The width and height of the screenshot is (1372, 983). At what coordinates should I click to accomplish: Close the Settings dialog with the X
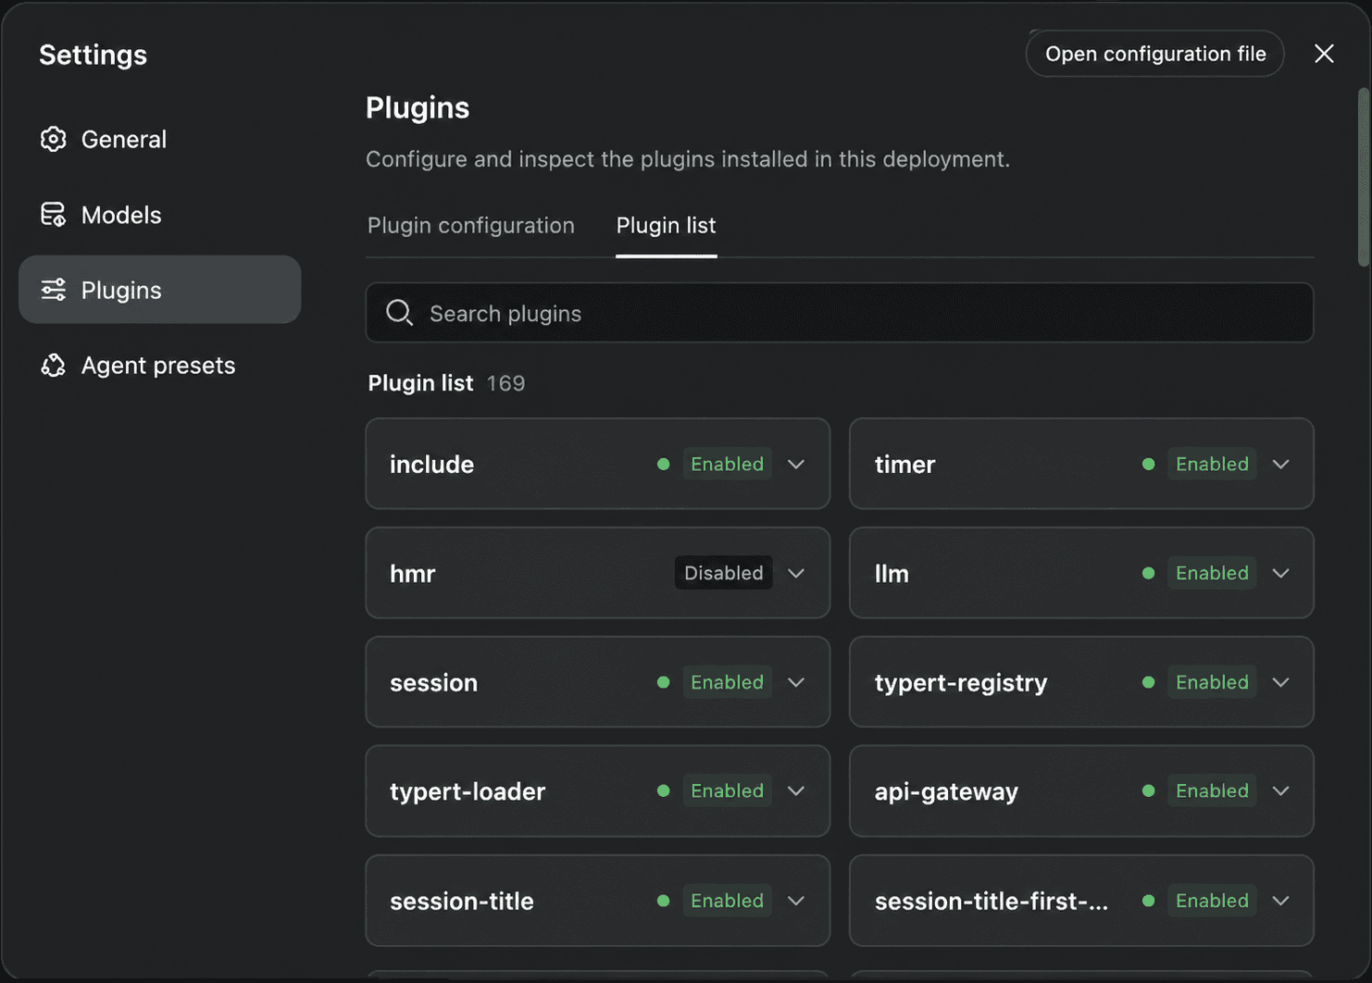click(x=1324, y=54)
